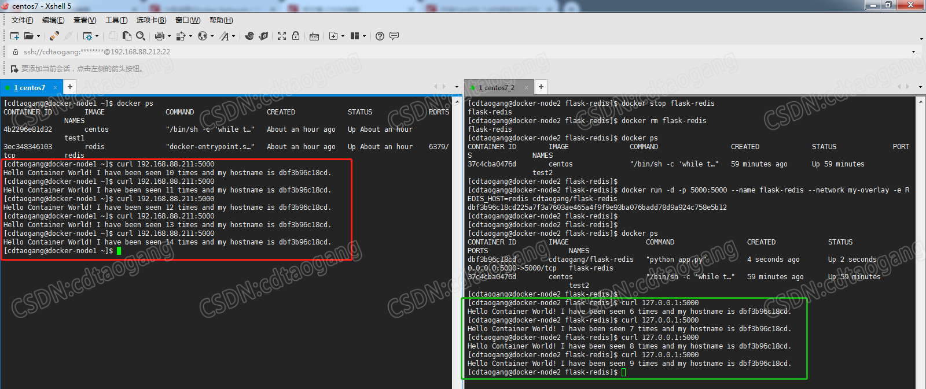Open the 工具(T) menu
The image size is (926, 389).
(116, 20)
